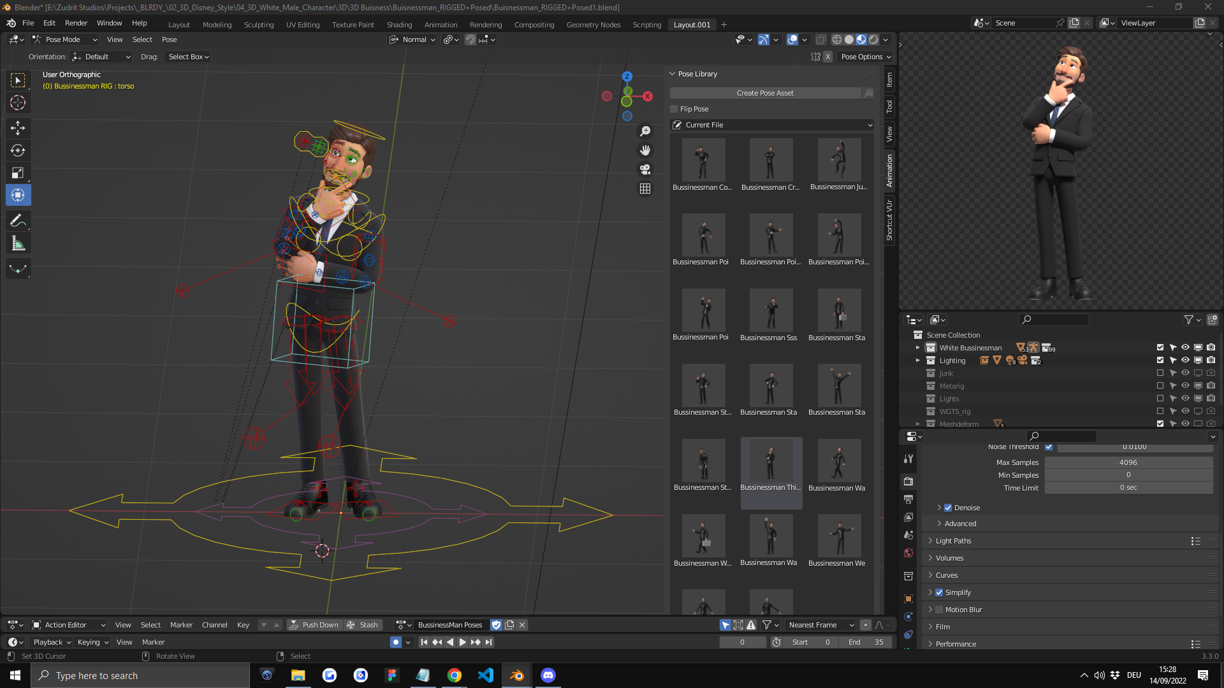Click the camera view icon in viewport
1224x688 pixels.
(x=645, y=169)
